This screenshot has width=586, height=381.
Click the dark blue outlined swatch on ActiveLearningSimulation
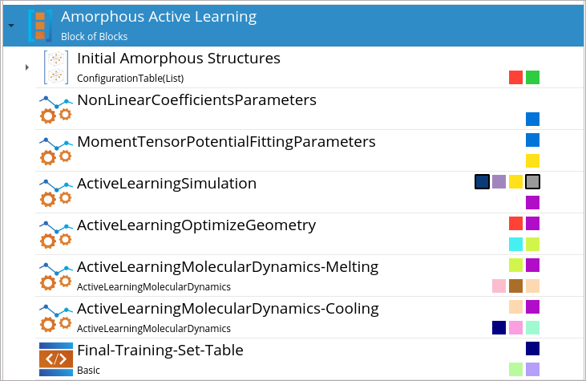482,182
